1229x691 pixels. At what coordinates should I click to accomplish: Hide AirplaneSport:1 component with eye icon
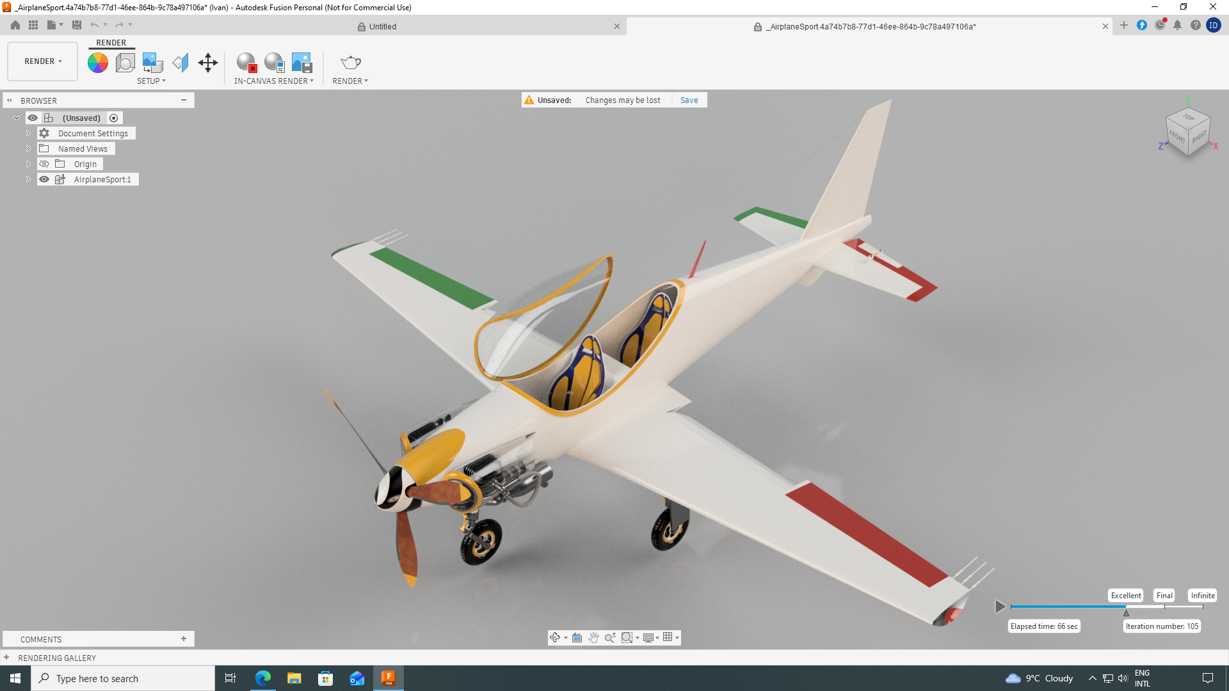point(44,180)
